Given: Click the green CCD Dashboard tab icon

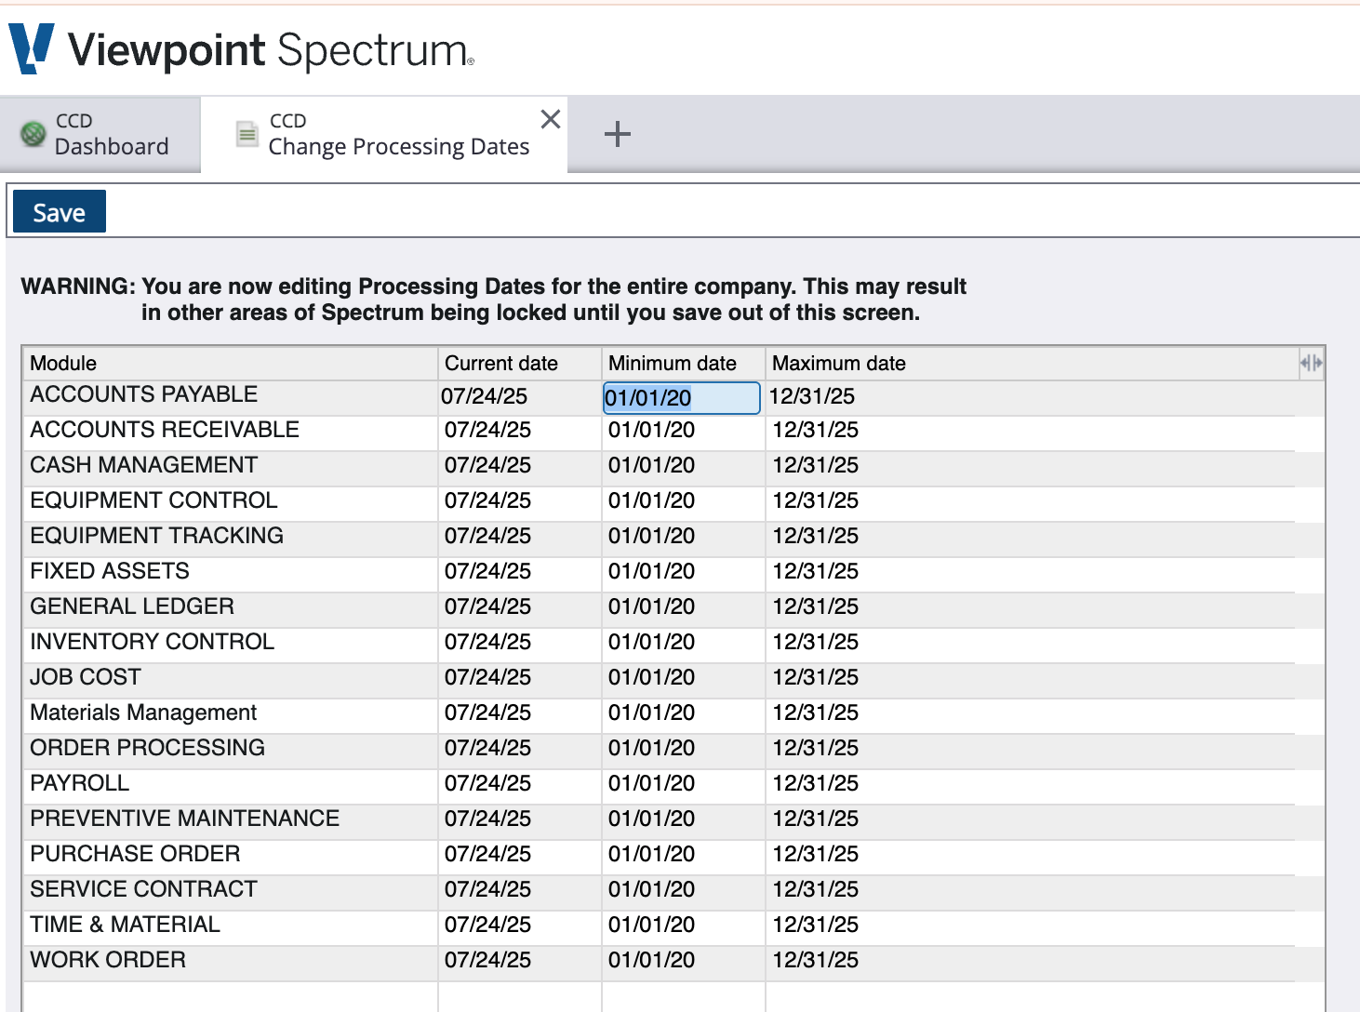Looking at the screenshot, I should coord(33,134).
